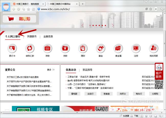Image resolution: width=166 pixels, height=118 pixels.
Task: Open the 银行卡 bank card icon
Action: click(x=12, y=48)
